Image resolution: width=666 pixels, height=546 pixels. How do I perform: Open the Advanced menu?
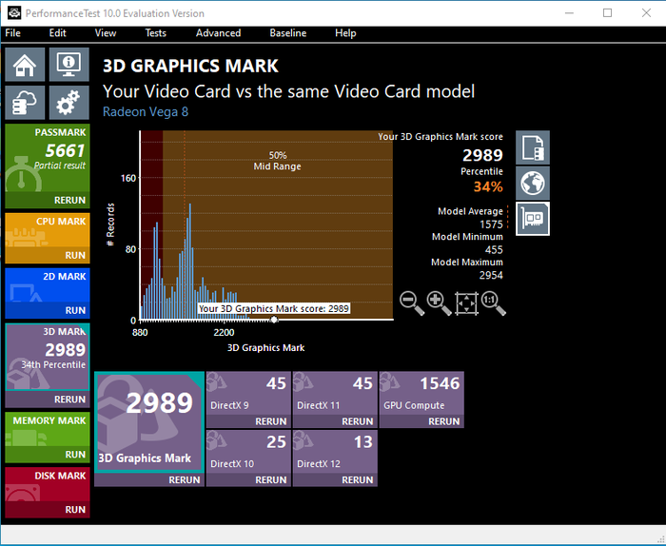[218, 33]
